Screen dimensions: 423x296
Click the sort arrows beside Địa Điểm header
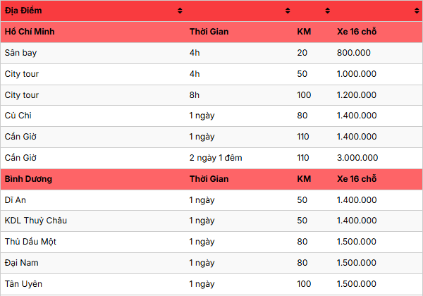pyautogui.click(x=180, y=11)
